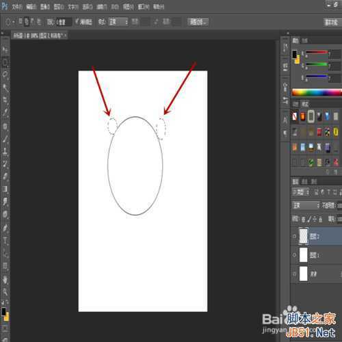Click the feather input field
Viewport: 342px width, 342px height.
pos(64,22)
